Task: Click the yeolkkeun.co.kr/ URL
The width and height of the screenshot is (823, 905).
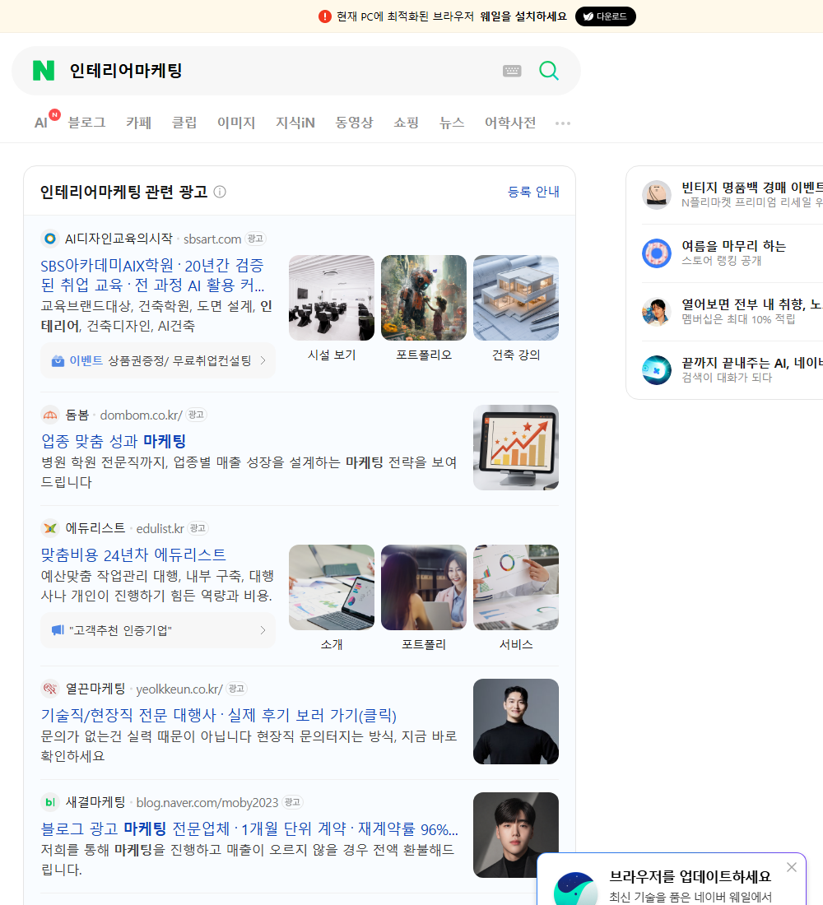Action: click(x=179, y=689)
